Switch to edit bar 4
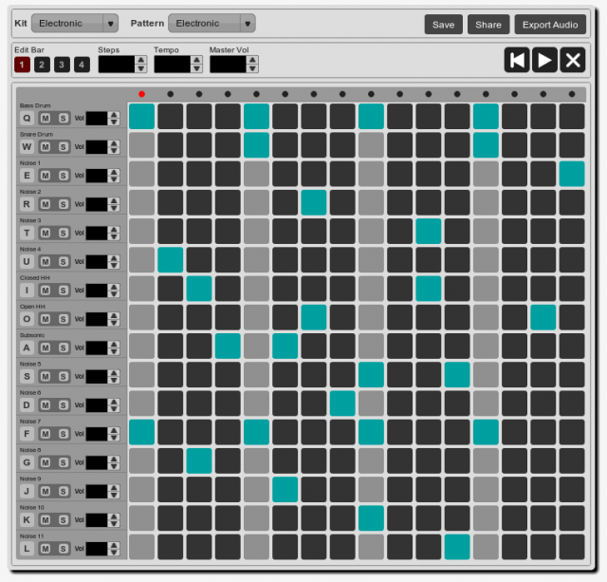The width and height of the screenshot is (607, 582). (x=82, y=65)
